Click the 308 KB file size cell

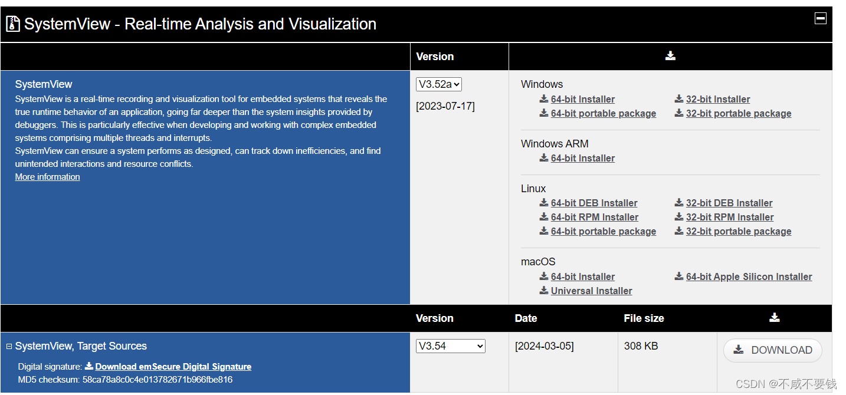pyautogui.click(x=641, y=346)
